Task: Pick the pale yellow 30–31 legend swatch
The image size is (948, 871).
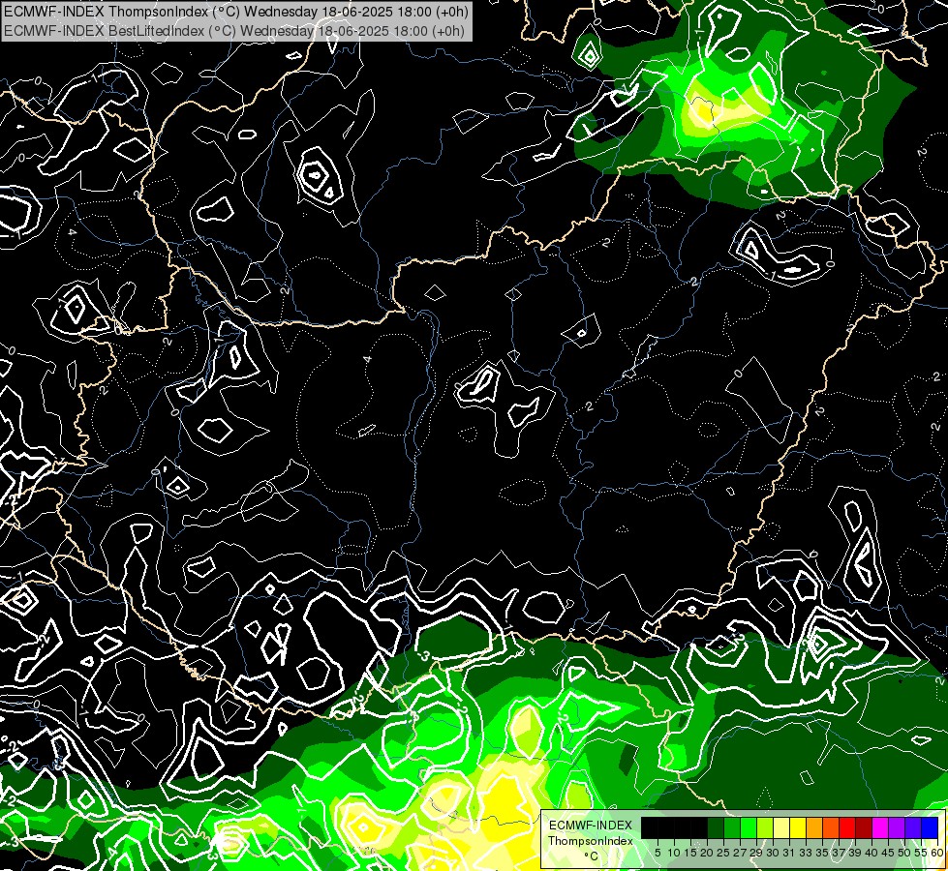Action: [781, 828]
